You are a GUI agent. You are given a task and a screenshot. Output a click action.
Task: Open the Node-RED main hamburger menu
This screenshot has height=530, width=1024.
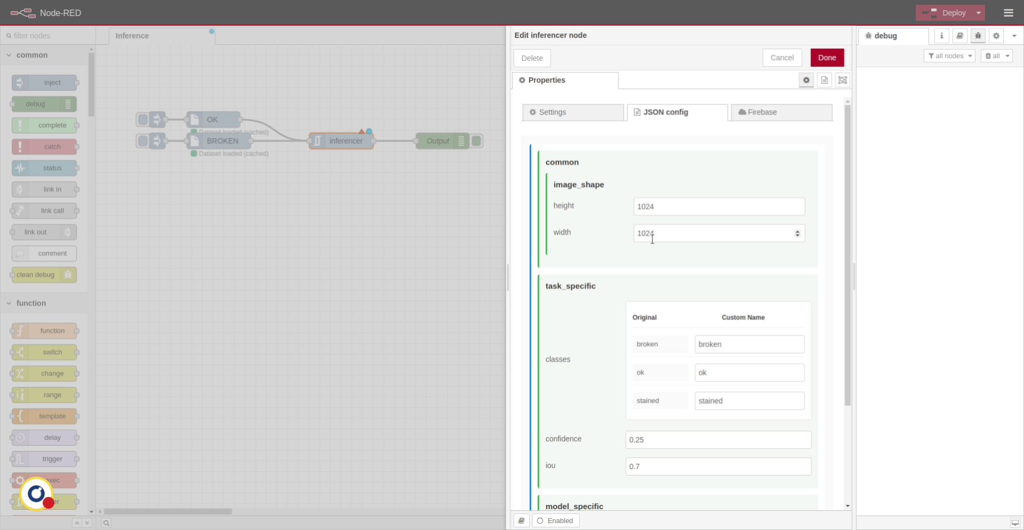pos(1009,13)
